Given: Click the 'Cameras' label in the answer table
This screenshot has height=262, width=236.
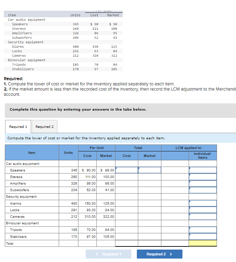Looking at the screenshot, I should (17, 217).
